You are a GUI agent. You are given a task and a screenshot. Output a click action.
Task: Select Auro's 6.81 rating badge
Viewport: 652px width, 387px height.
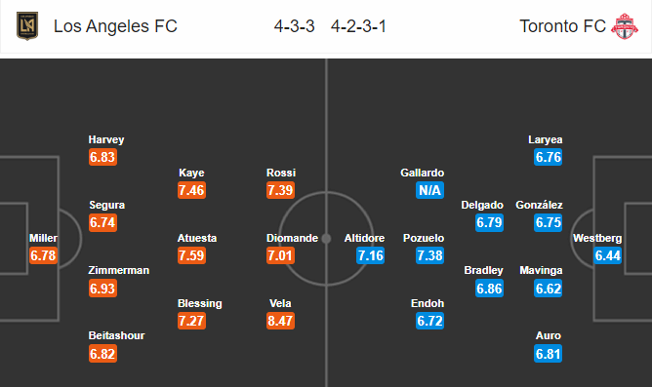click(x=548, y=354)
